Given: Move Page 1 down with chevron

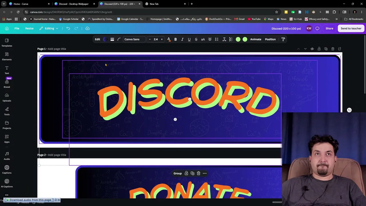Looking at the screenshot, I should tap(305, 49).
